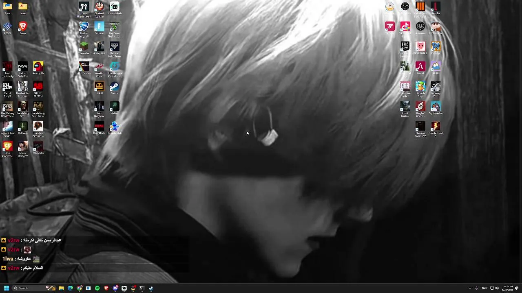Open File Explorer from the taskbar
Image resolution: width=522 pixels, height=293 pixels.
[x=61, y=288]
